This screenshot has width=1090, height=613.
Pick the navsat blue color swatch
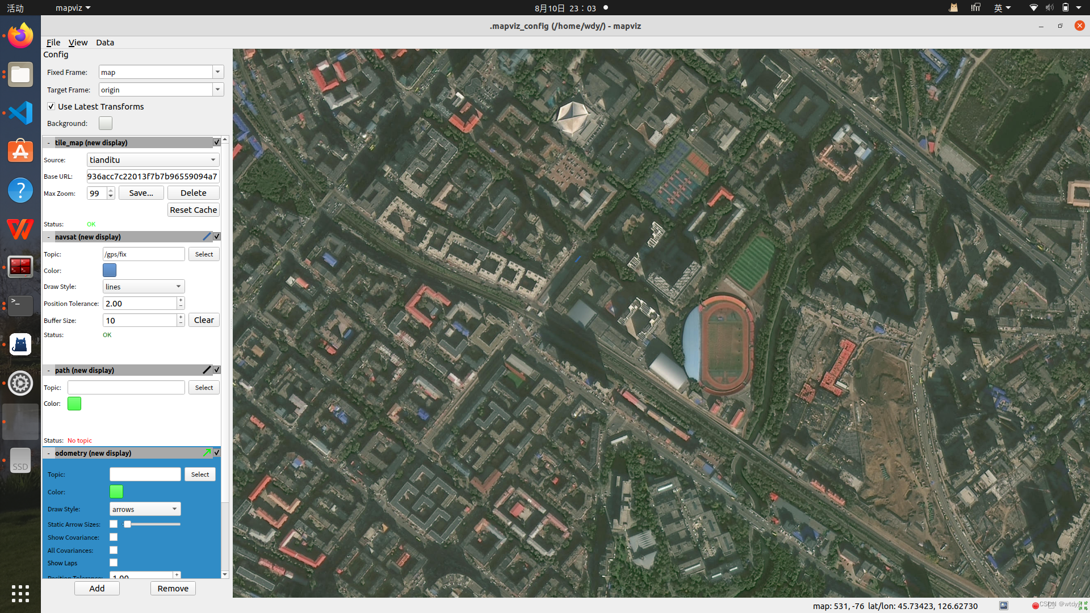click(x=110, y=270)
